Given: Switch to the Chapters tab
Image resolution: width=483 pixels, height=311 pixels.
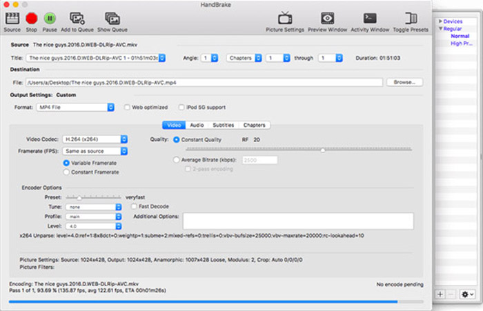Looking at the screenshot, I should click(x=254, y=125).
